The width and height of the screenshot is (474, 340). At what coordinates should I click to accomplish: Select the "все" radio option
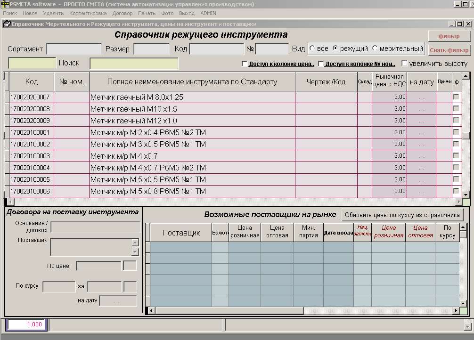coord(312,49)
